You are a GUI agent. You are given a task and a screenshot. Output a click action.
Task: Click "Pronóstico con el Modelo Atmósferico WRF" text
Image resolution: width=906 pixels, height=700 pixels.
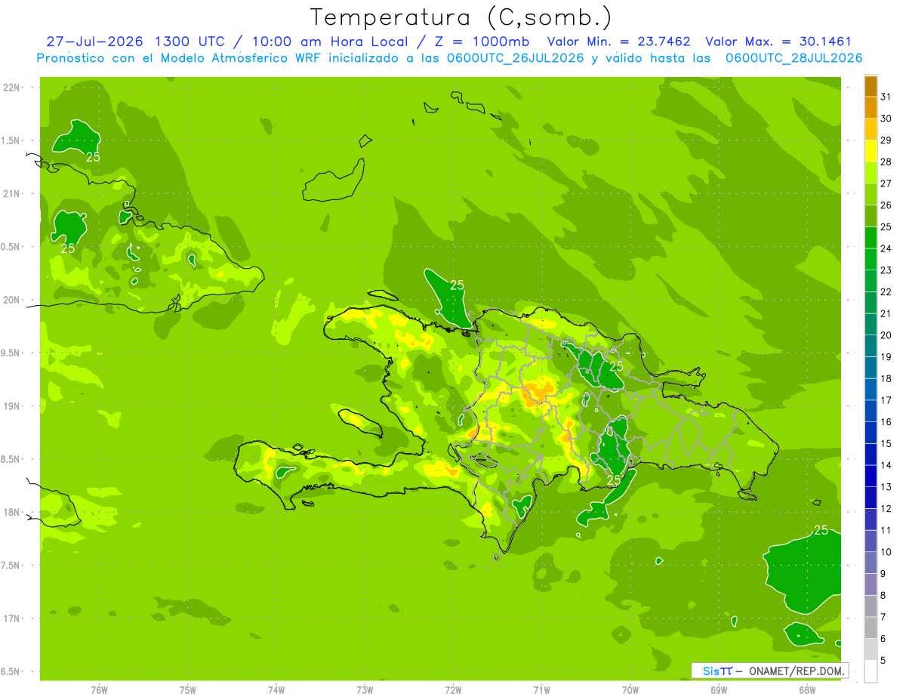click(180, 58)
